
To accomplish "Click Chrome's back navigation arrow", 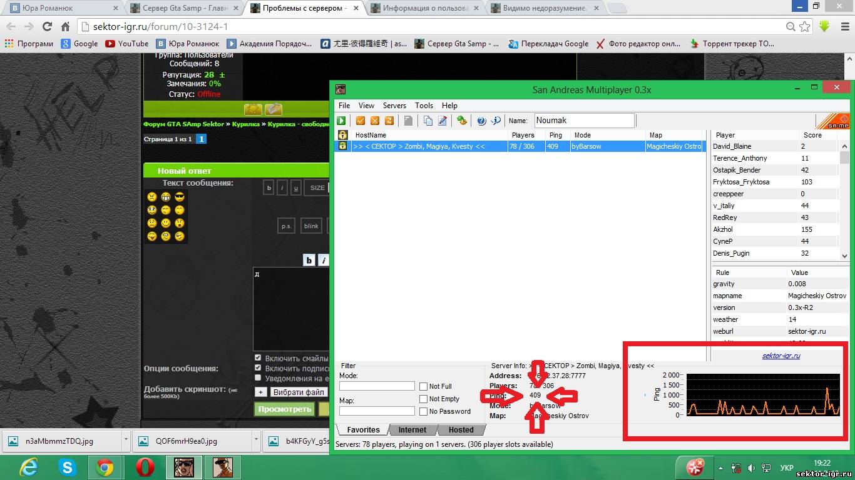I will point(11,27).
